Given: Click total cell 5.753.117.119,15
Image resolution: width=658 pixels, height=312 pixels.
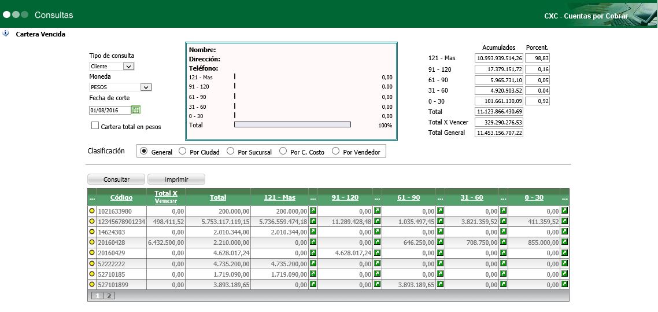Looking at the screenshot, I should pos(217,221).
